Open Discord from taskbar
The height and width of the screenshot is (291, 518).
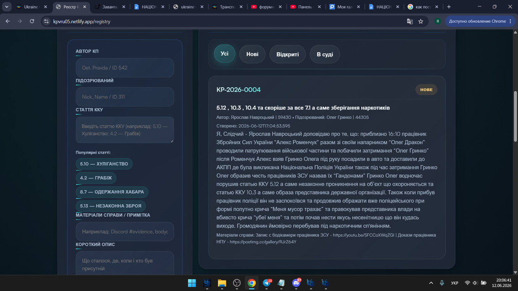point(297,283)
